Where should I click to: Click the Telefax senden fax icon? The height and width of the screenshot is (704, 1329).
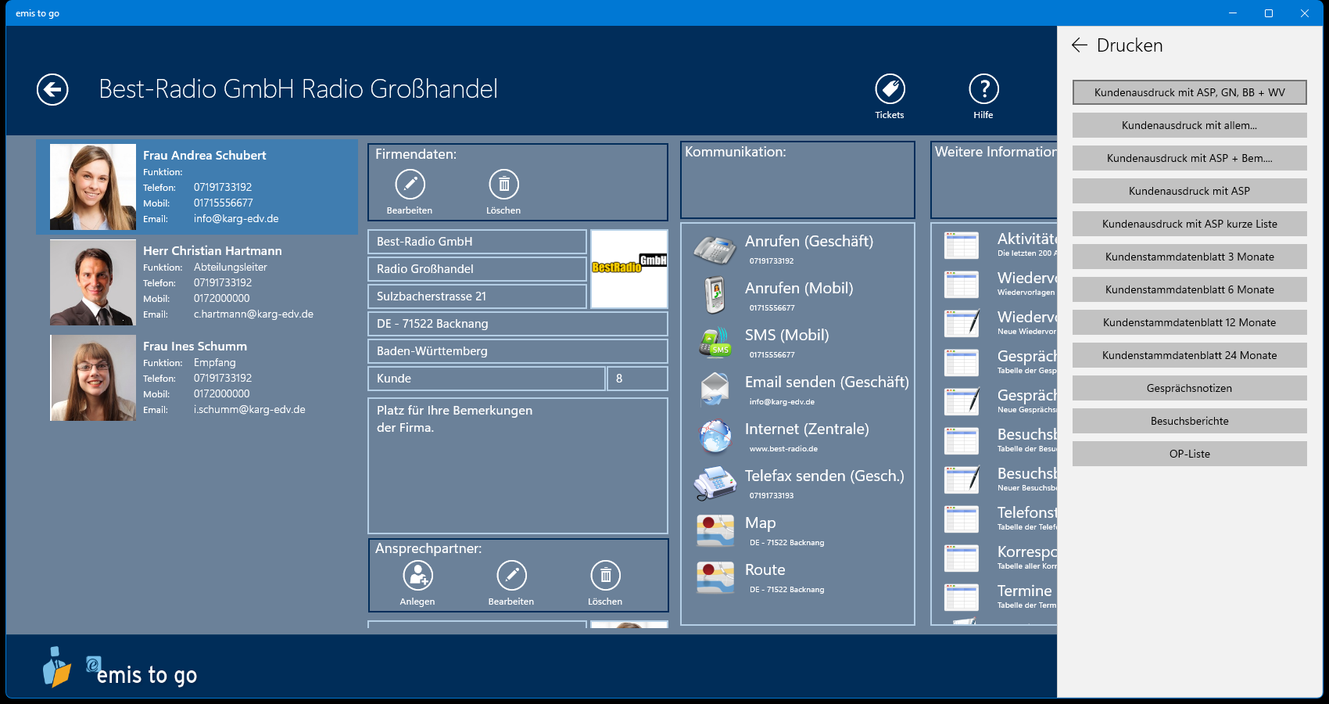point(715,483)
